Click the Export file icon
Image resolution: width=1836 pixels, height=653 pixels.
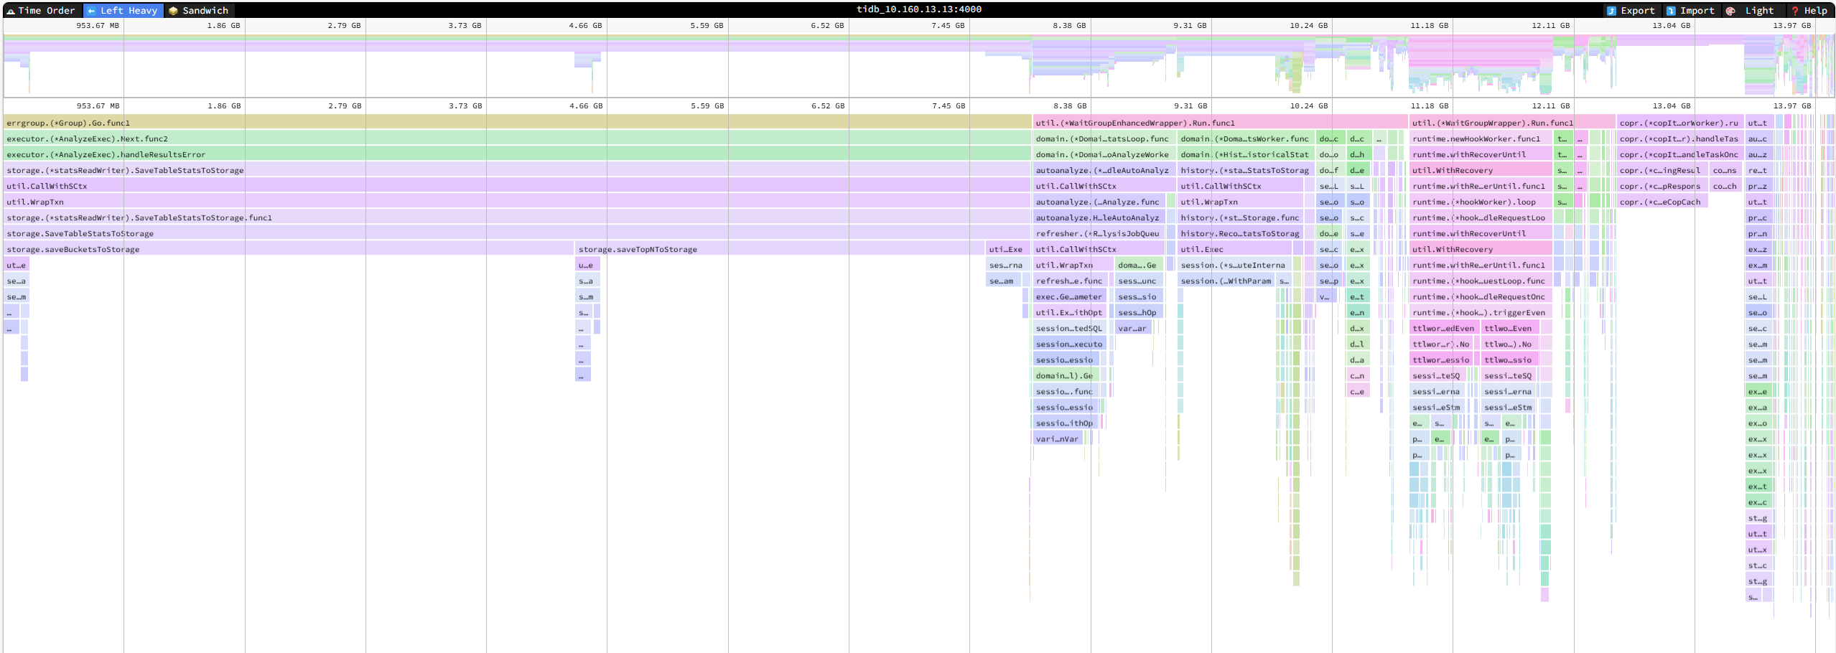pos(1611,11)
